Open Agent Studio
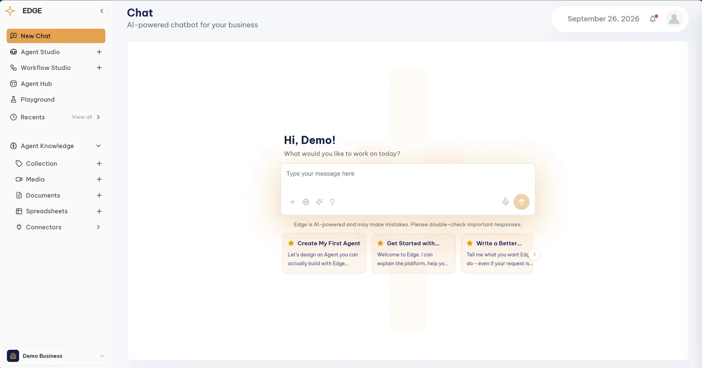702x368 pixels. tap(40, 52)
